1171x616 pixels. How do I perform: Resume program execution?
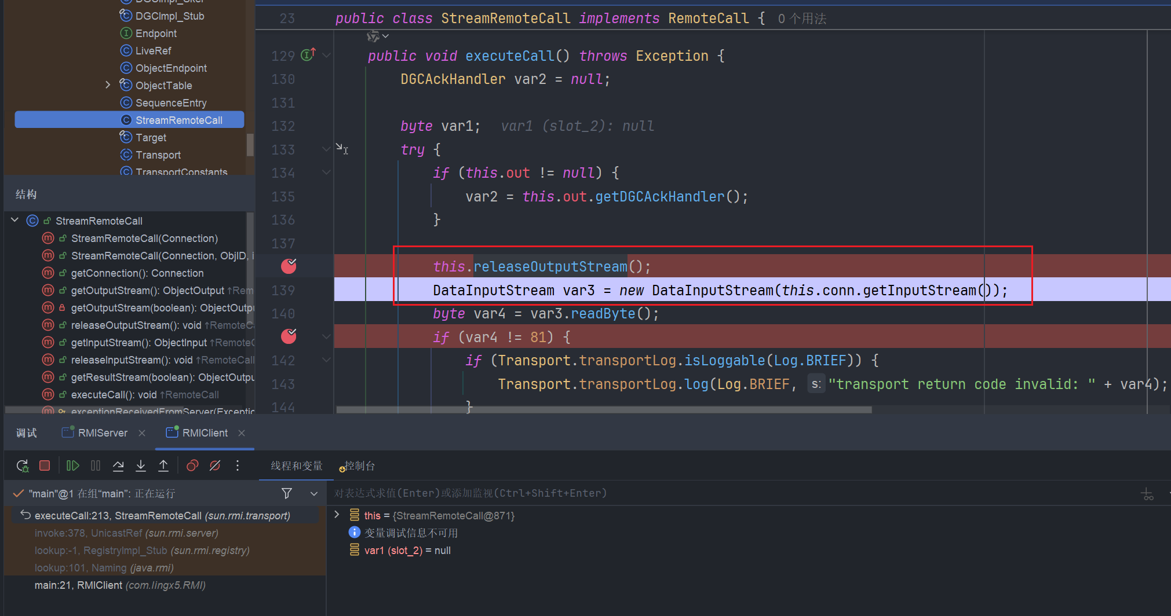click(72, 465)
